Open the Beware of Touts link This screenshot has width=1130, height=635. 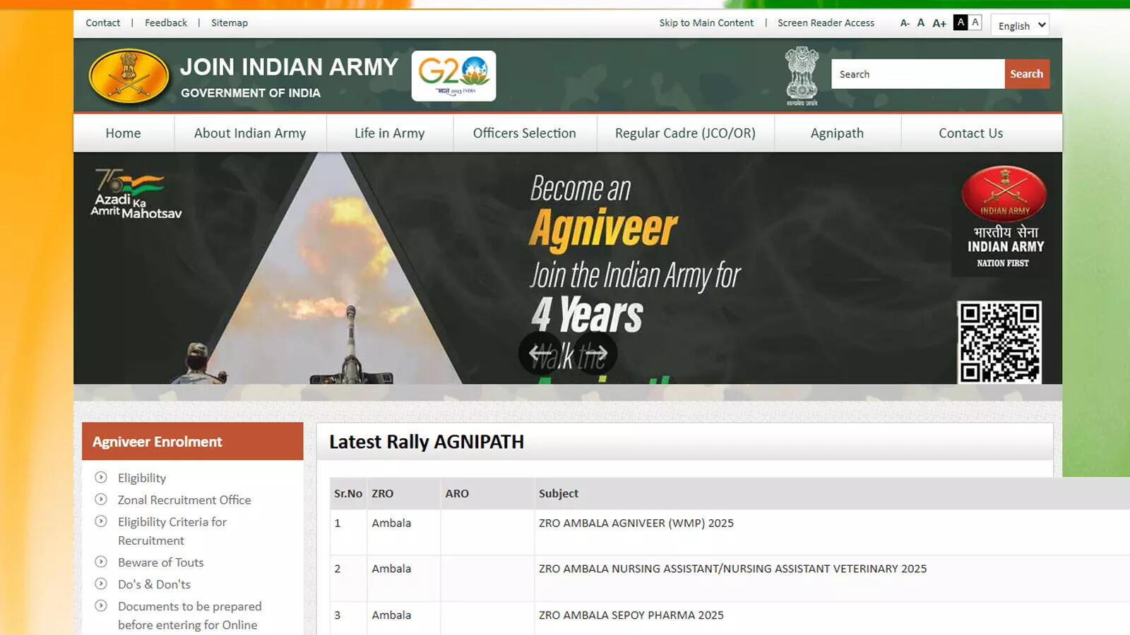pyautogui.click(x=161, y=562)
